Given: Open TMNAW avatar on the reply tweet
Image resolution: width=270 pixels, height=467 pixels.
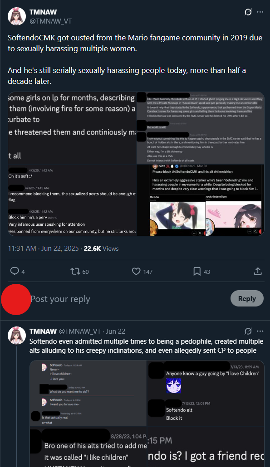Looking at the screenshot, I should [17, 336].
